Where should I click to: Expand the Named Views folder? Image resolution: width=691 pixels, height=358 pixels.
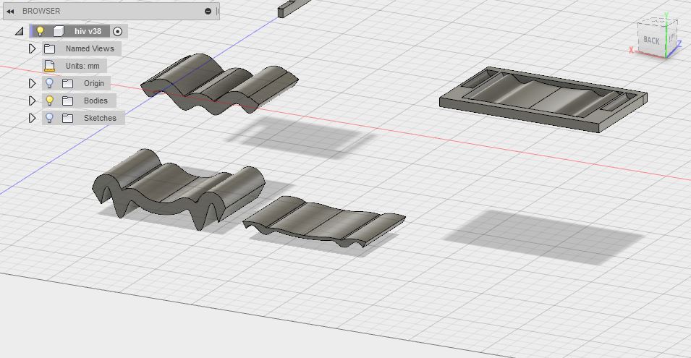point(32,48)
